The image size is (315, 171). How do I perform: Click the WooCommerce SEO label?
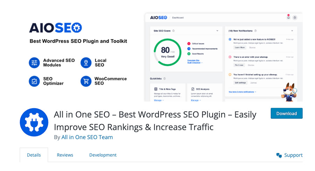111,81
